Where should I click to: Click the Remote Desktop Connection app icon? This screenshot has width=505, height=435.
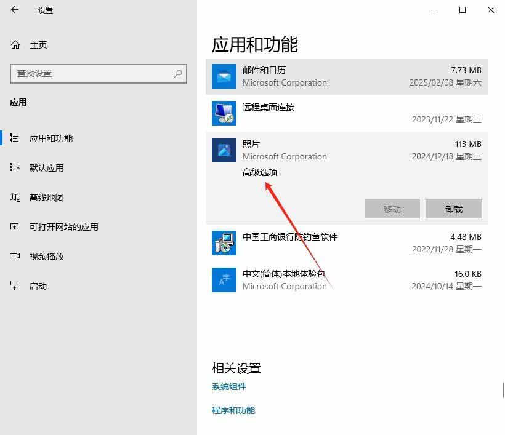[224, 113]
